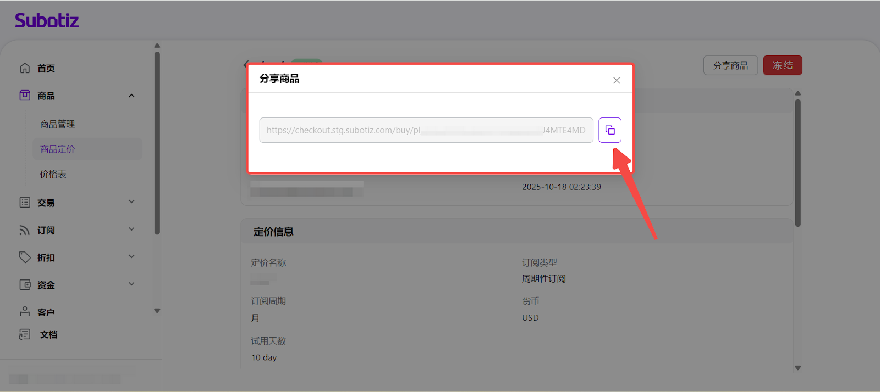
Task: Collapse the 商品 menu chevron
Action: tap(131, 96)
